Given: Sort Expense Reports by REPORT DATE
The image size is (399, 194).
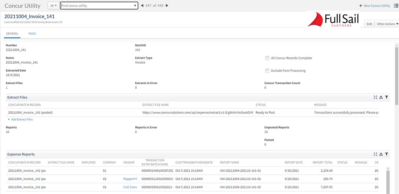Looking at the screenshot, I should tap(294, 162).
